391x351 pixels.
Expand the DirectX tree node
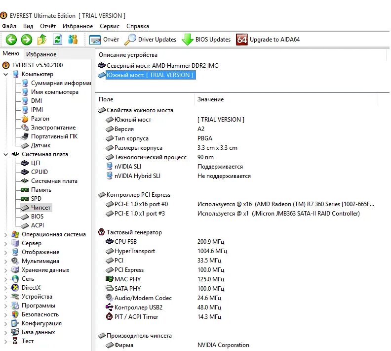5,288
